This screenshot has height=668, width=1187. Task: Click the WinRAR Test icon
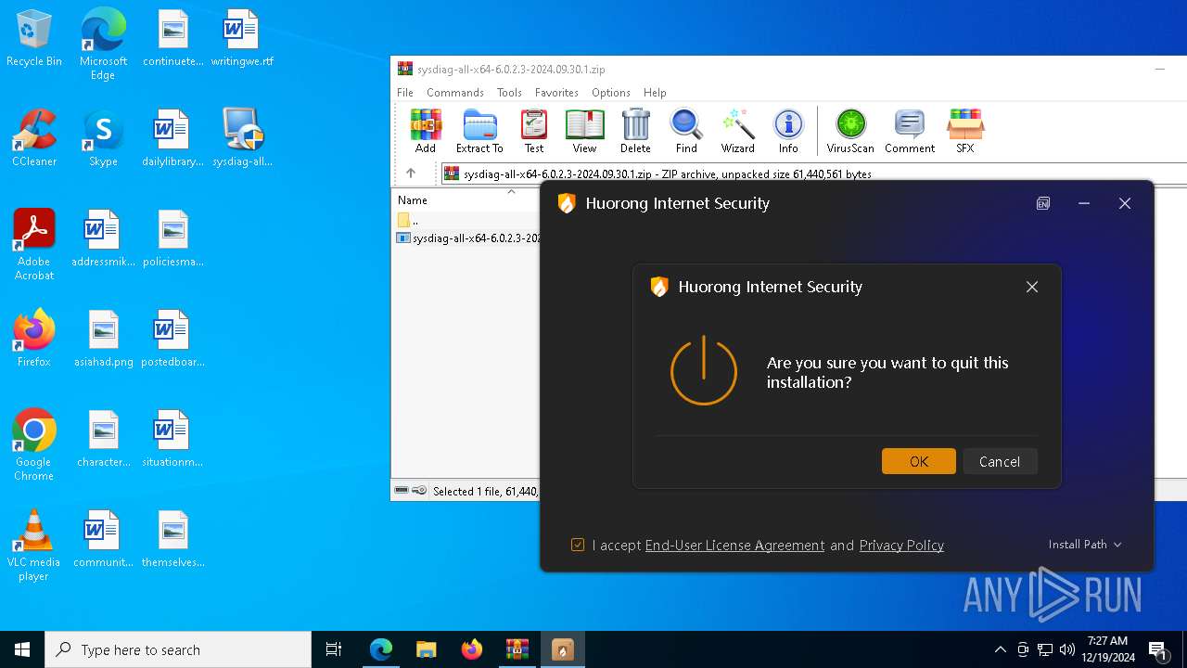tap(534, 131)
